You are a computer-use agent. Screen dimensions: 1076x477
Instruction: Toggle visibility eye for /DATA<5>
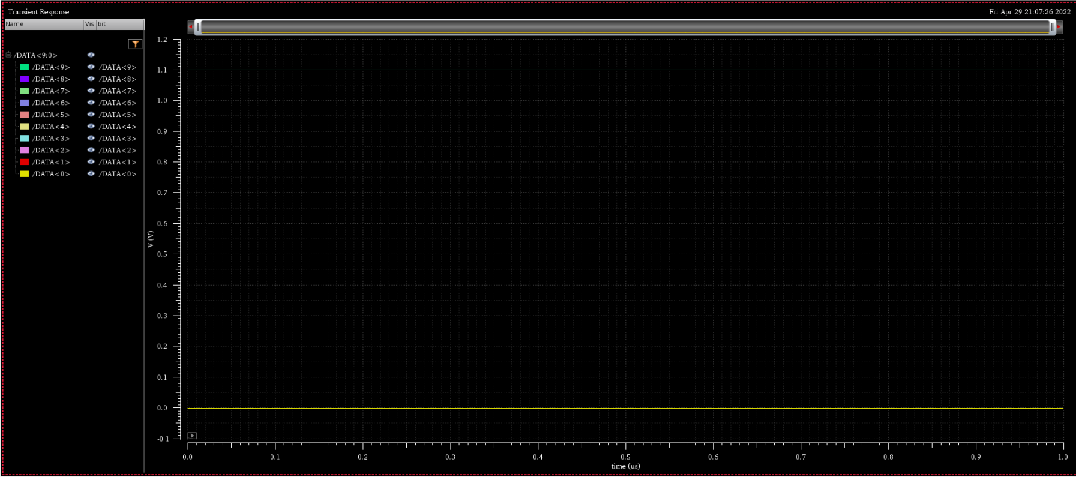[91, 115]
